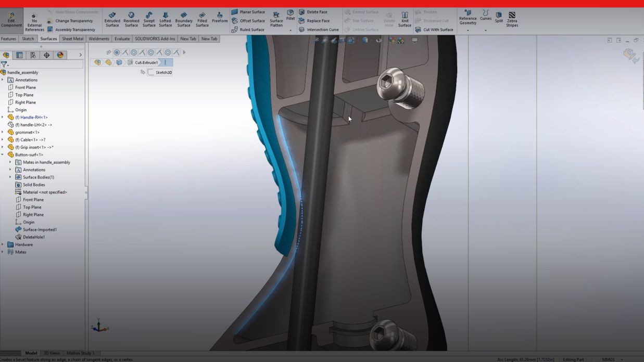Select the Freeform tool
Screen dimensions: 644x362
220,18
